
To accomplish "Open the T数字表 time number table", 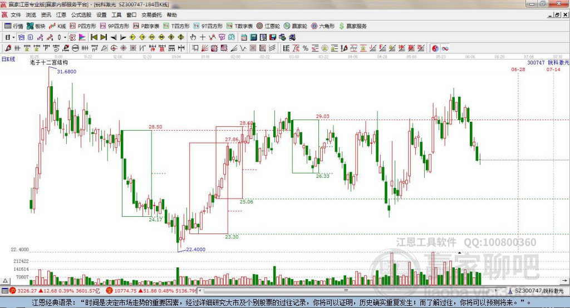I will pyautogui.click(x=239, y=26).
